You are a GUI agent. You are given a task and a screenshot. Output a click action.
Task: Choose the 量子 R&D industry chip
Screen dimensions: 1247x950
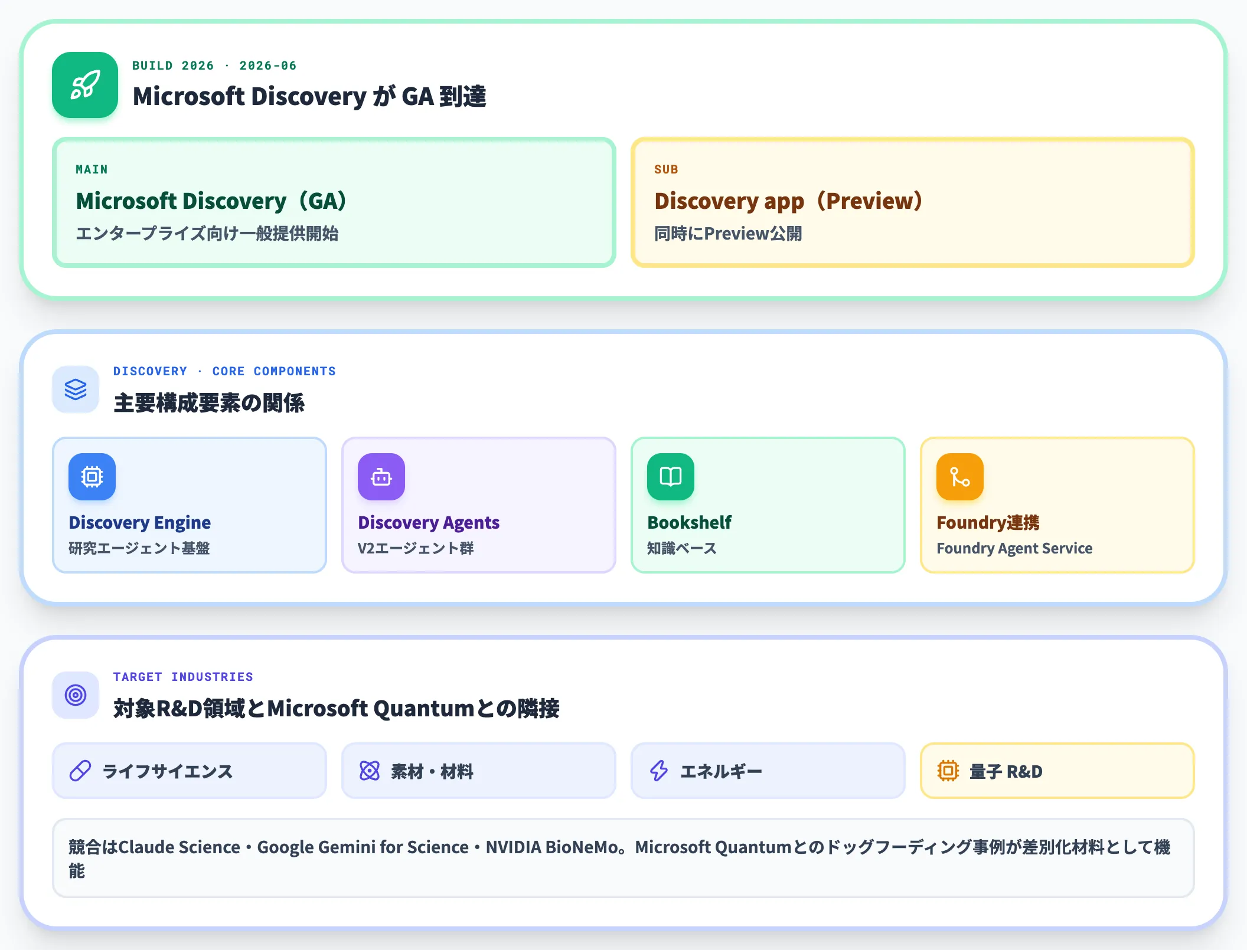pyautogui.click(x=1057, y=771)
